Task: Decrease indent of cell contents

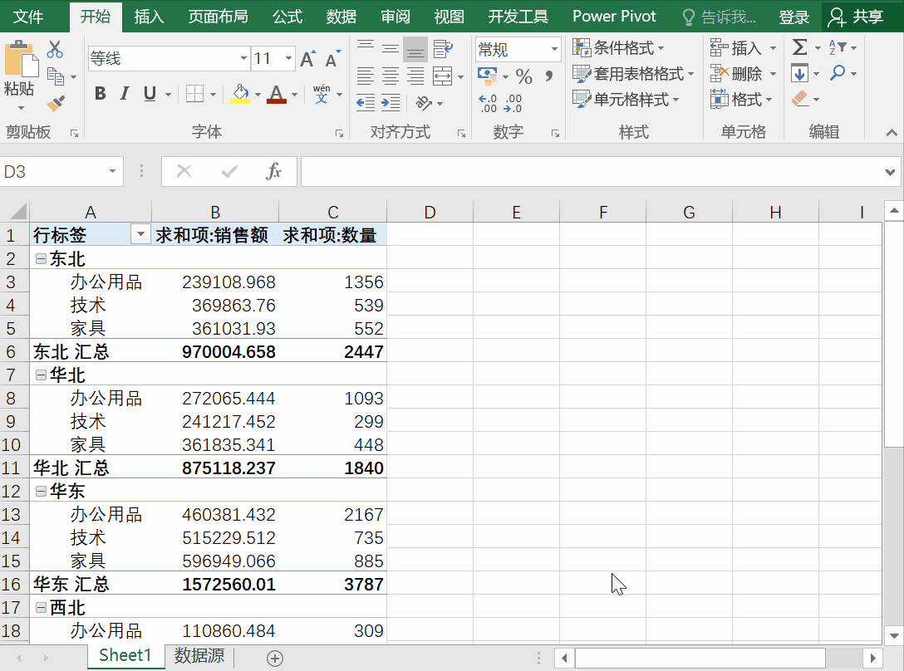Action: coord(366,103)
